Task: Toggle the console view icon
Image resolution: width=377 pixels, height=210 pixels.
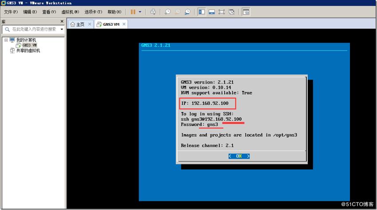Action: 246,12
